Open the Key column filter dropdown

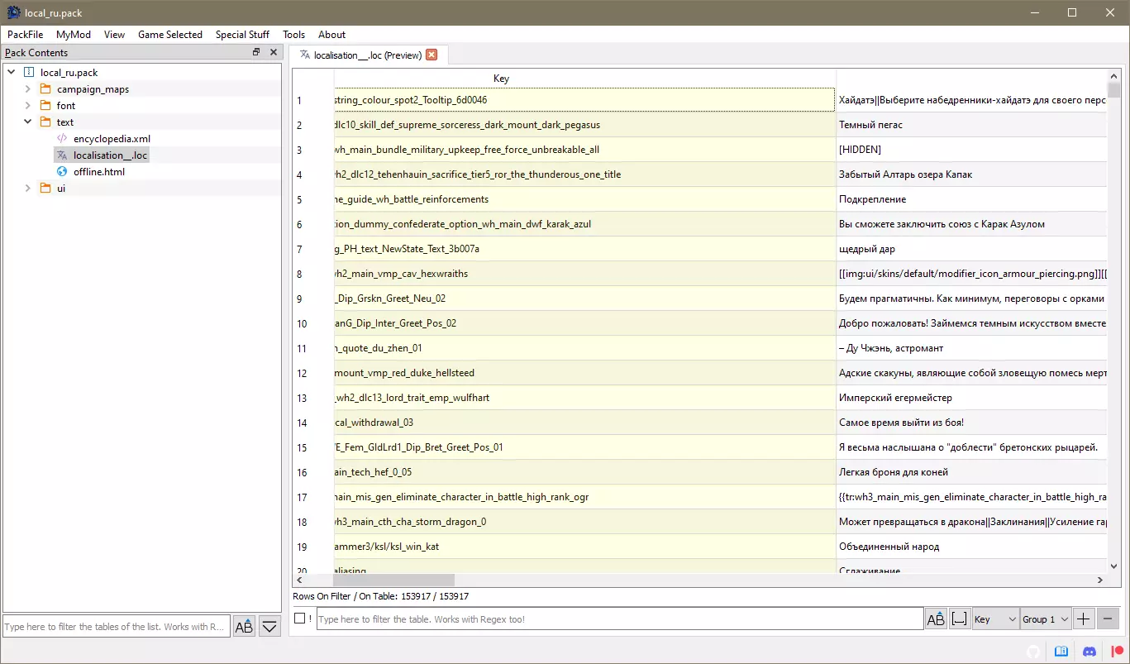995,619
